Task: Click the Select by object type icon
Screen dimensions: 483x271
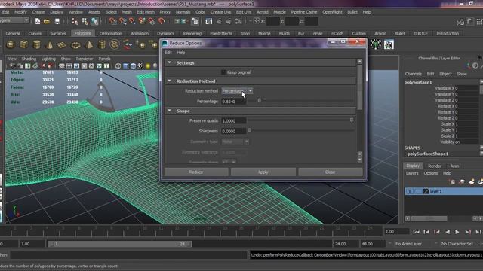Action: click(85, 21)
